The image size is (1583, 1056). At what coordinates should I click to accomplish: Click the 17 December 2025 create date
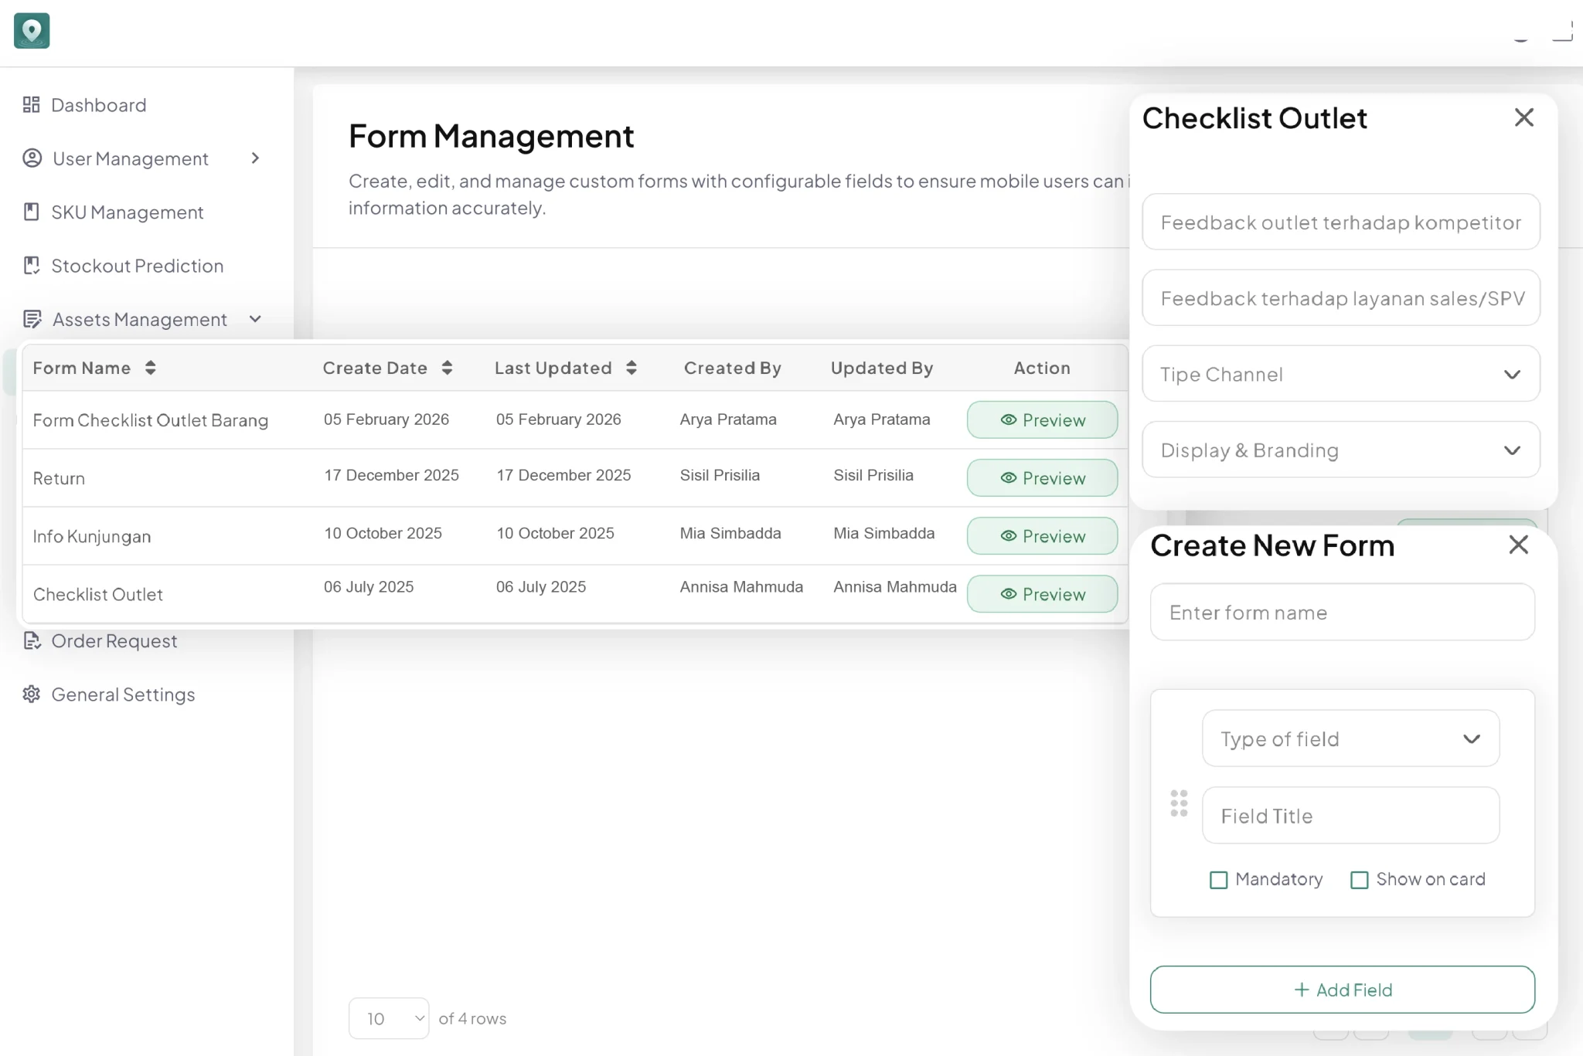392,475
